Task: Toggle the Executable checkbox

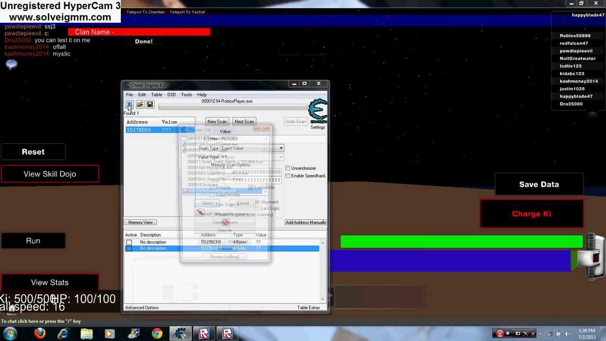Action: (250, 188)
